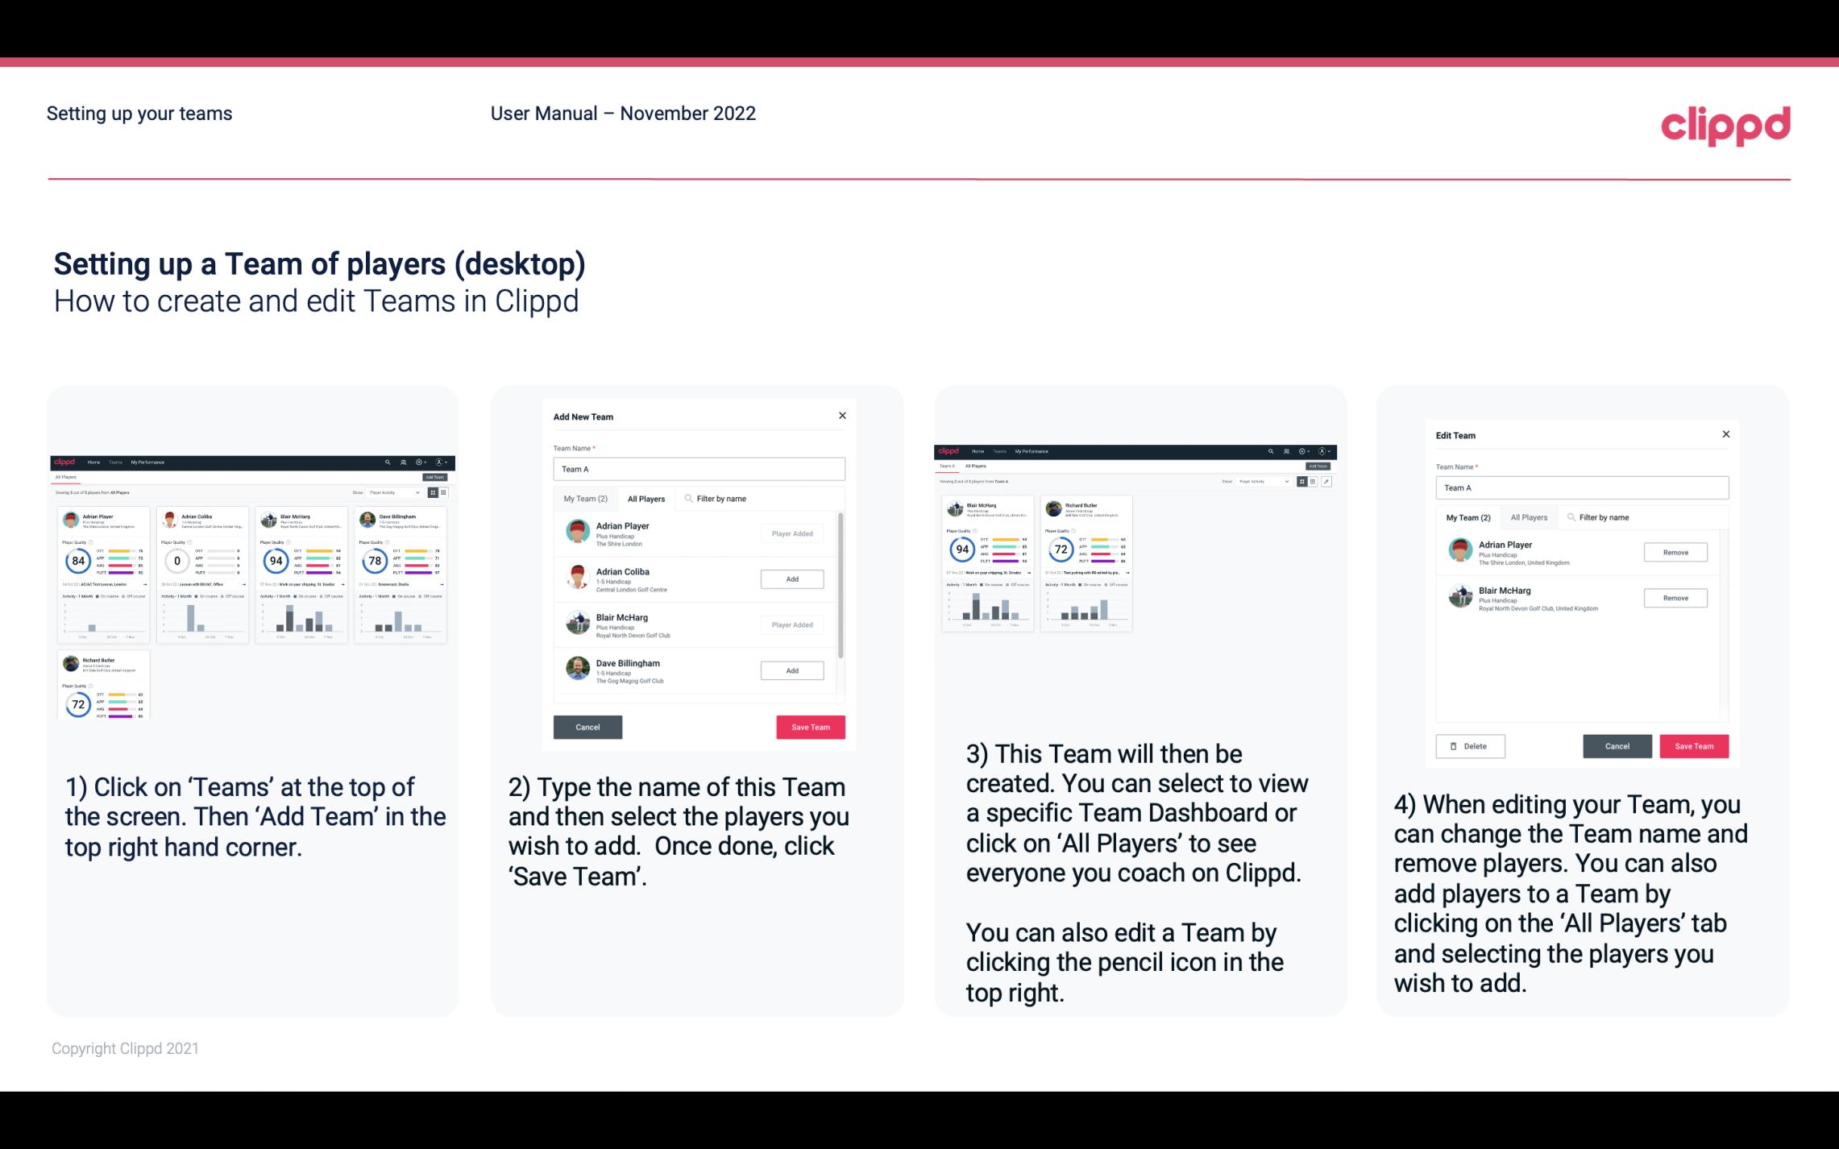The width and height of the screenshot is (1839, 1149).
Task: Click the Clippd logo in top right
Action: (1726, 126)
